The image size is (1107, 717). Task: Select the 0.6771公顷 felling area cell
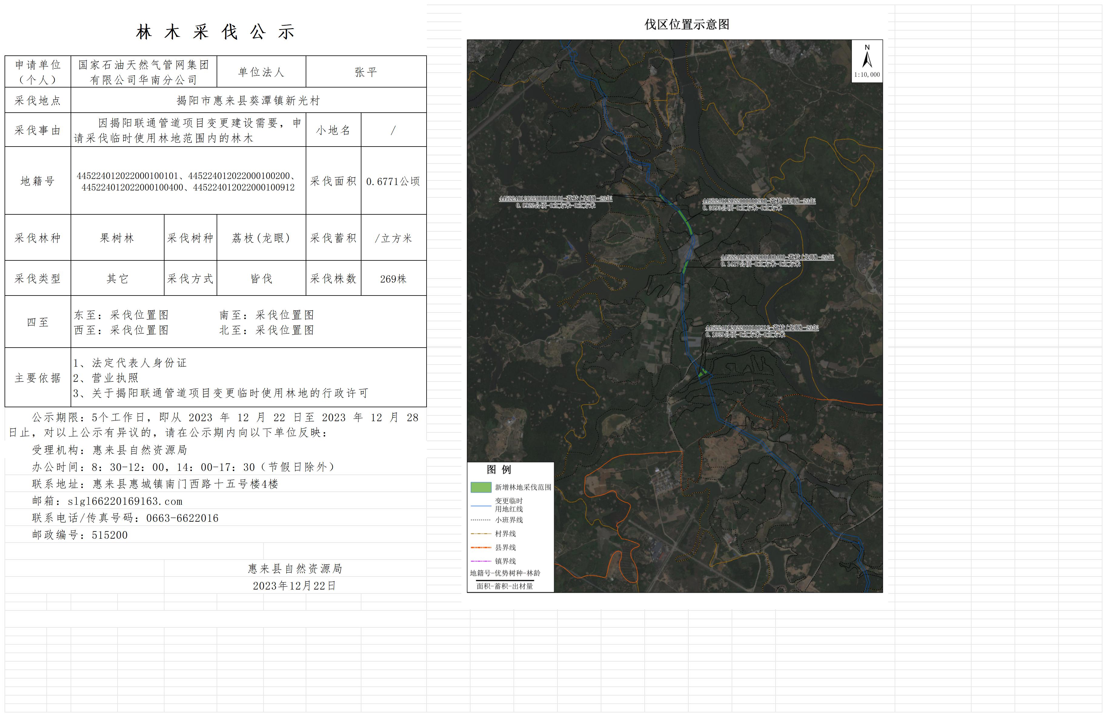pyautogui.click(x=393, y=181)
